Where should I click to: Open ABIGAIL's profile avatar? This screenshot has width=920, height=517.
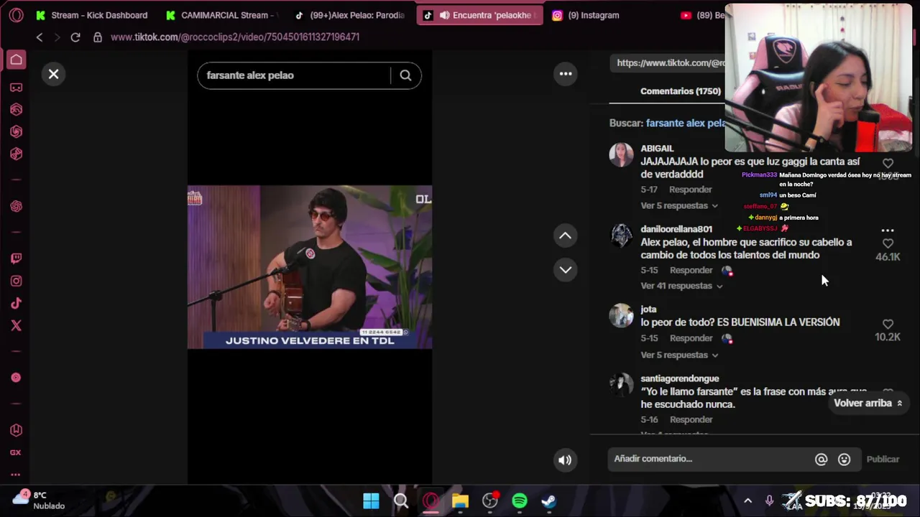[621, 154]
